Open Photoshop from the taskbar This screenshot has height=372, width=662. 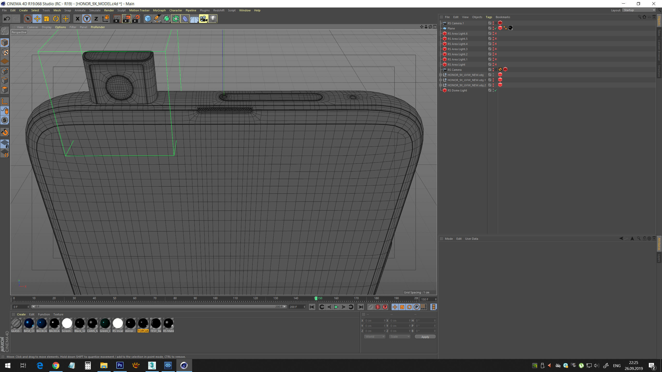pos(120,365)
